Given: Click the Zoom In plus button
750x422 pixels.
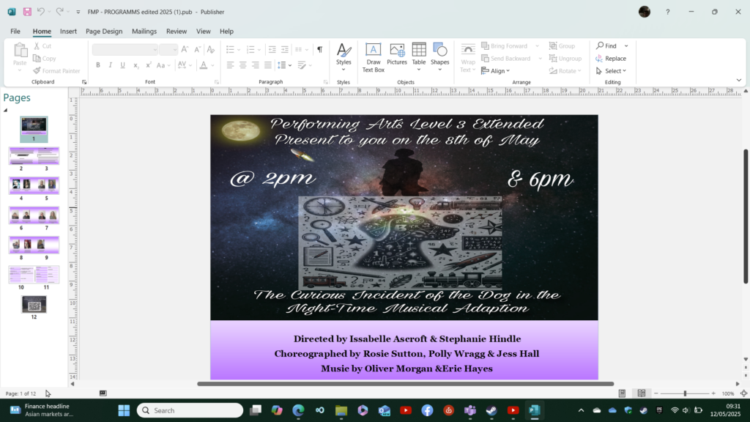Looking at the screenshot, I should pyautogui.click(x=713, y=393).
